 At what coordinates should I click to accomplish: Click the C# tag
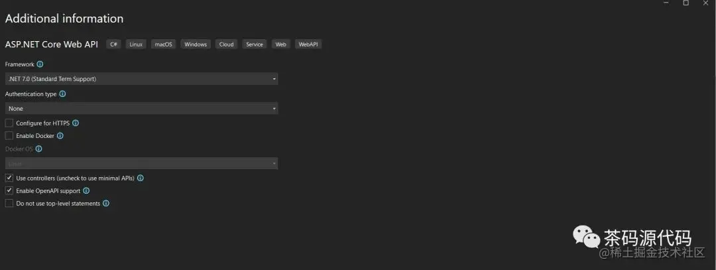[114, 44]
